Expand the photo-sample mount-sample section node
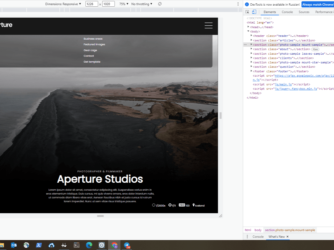The image size is (334, 250). tap(252, 44)
